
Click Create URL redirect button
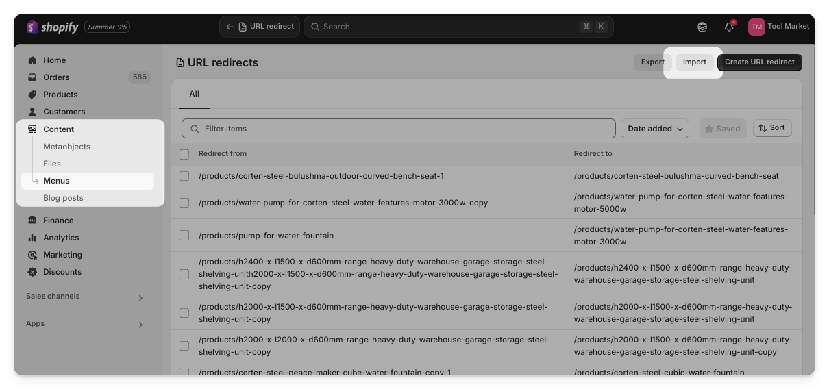point(759,62)
